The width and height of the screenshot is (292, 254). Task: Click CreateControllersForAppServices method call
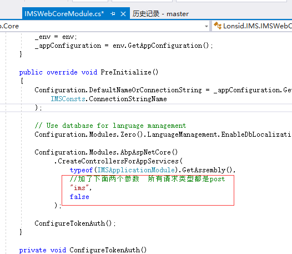118,161
